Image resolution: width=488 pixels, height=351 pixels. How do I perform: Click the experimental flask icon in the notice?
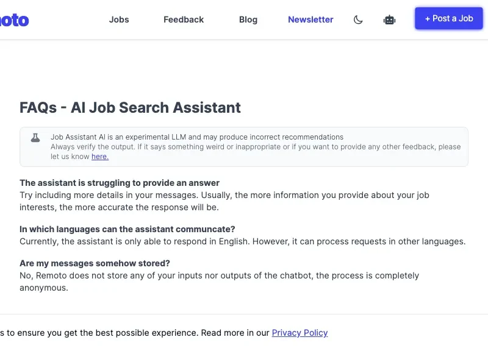(35, 138)
